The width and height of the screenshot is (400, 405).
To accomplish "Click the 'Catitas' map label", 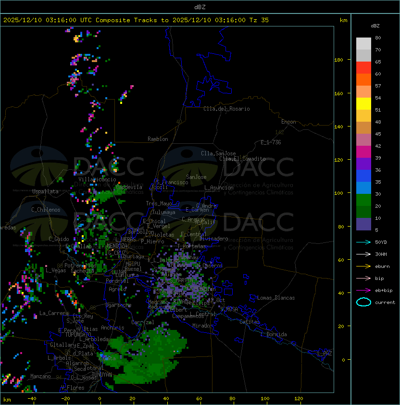I will [250, 322].
